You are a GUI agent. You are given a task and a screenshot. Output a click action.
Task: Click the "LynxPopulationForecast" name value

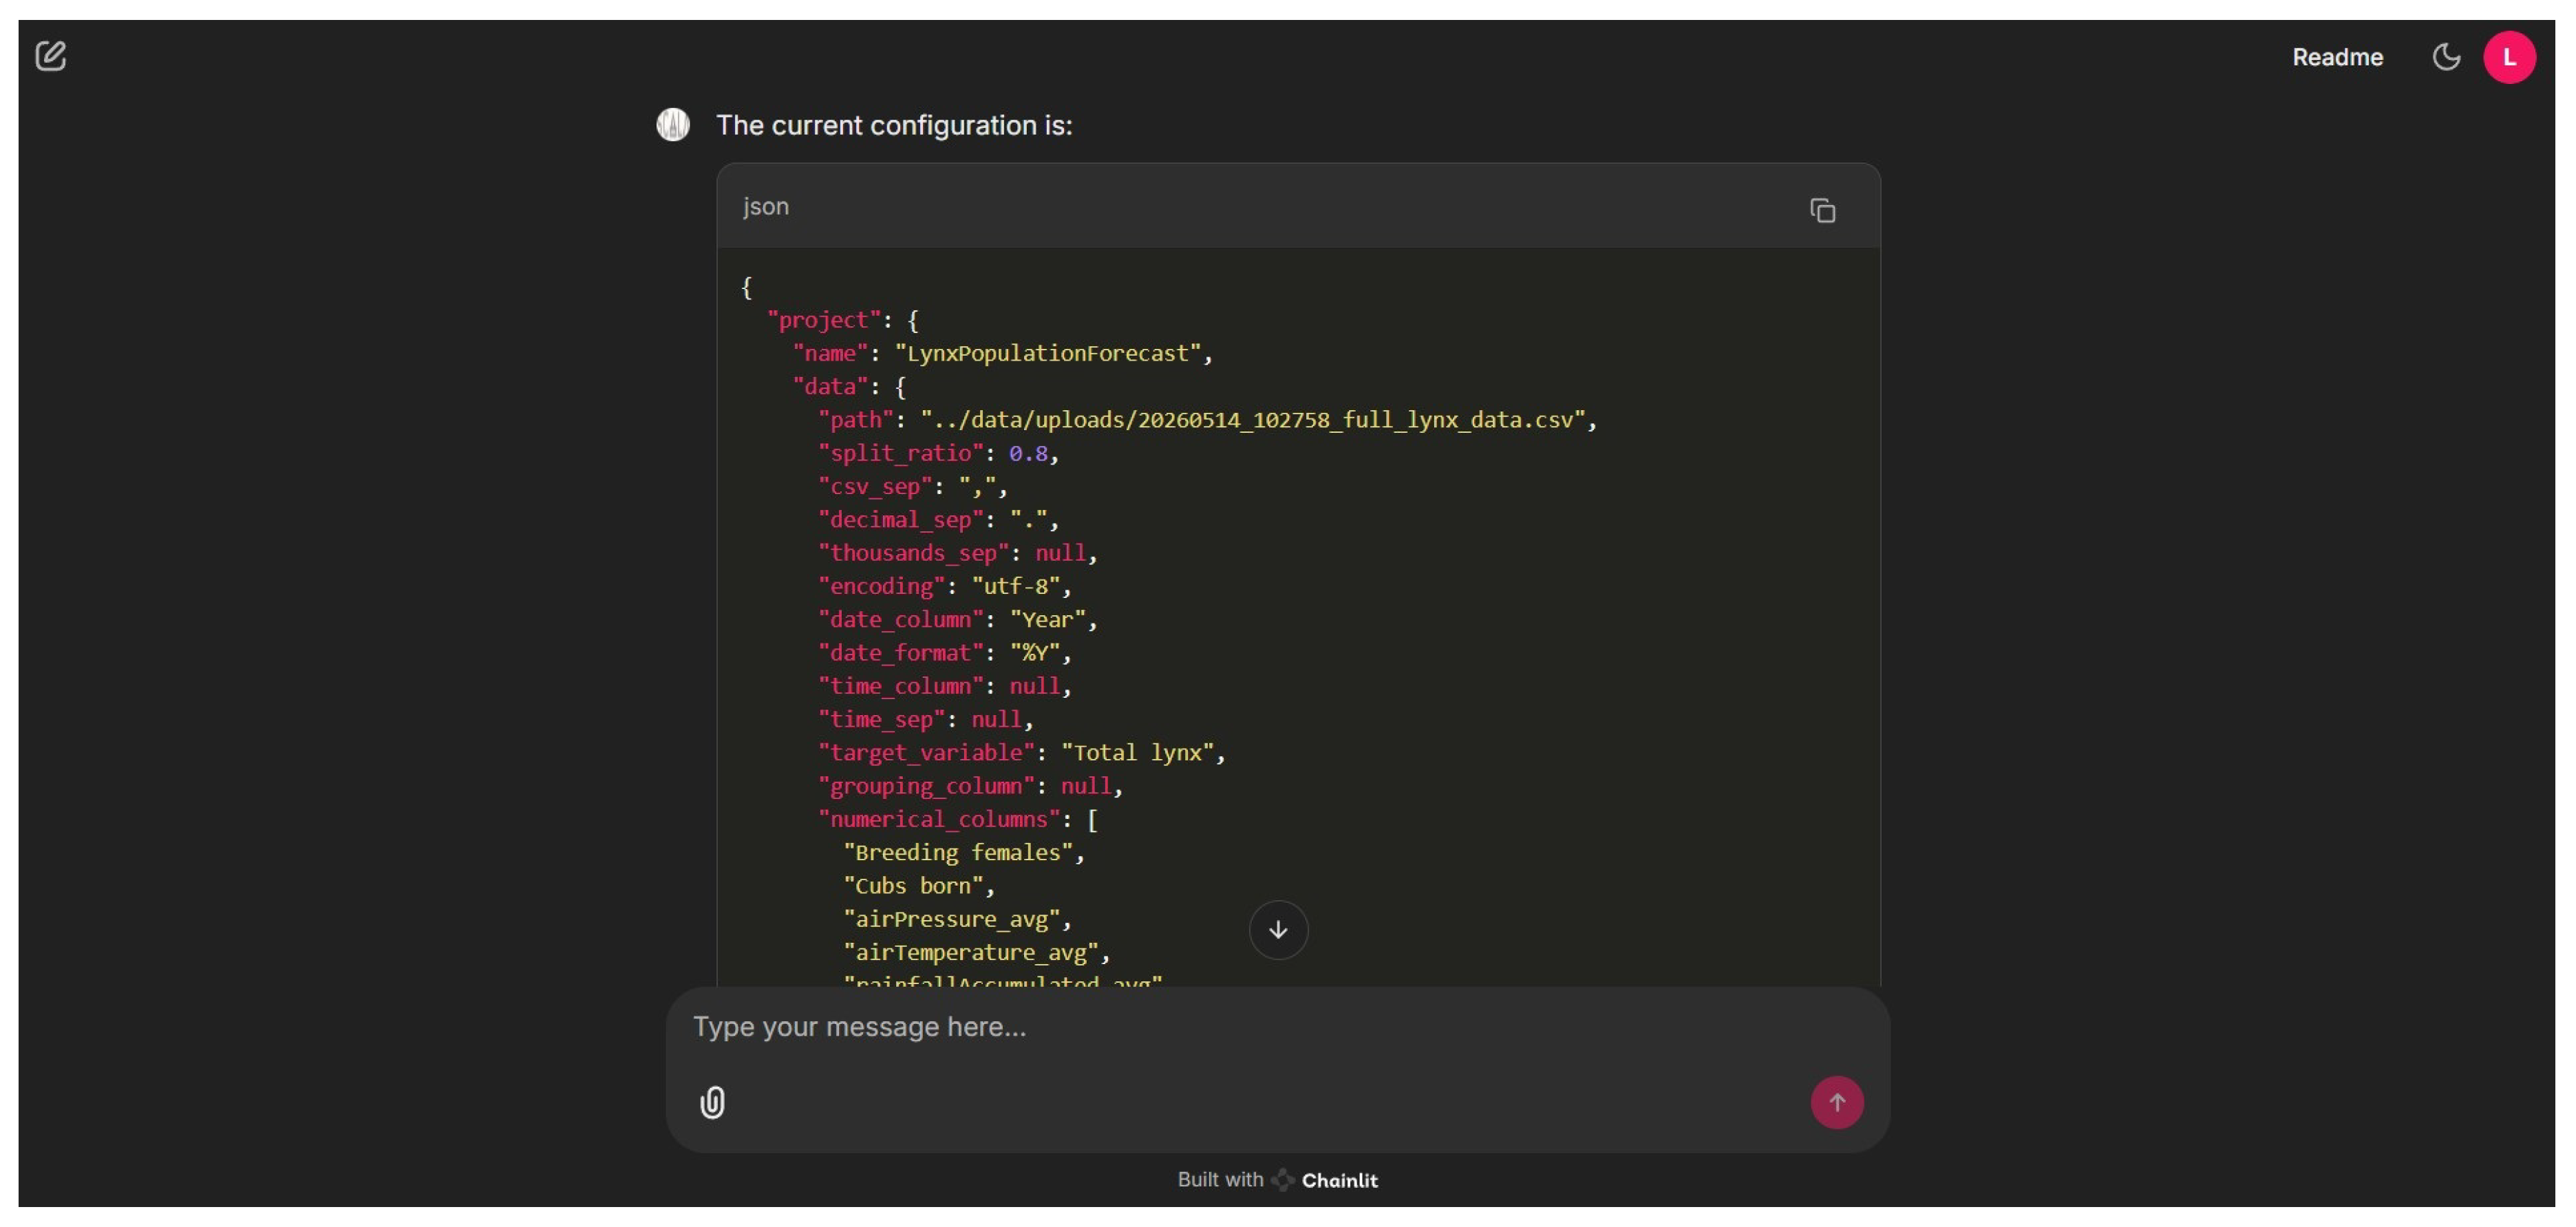(1047, 353)
